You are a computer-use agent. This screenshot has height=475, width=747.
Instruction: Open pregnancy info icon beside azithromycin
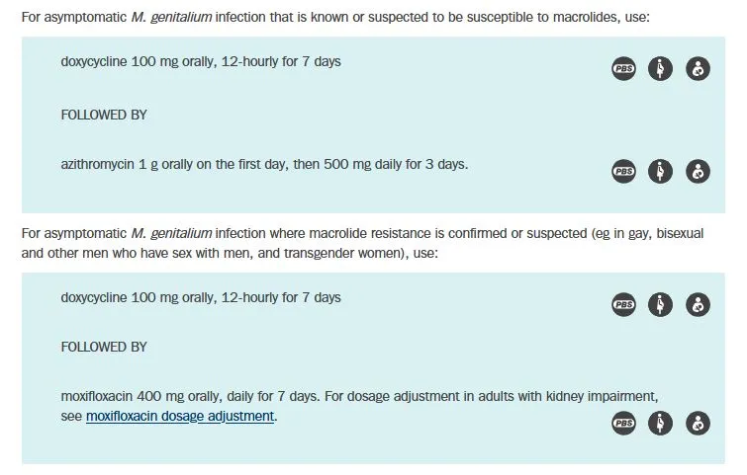pyautogui.click(x=661, y=171)
